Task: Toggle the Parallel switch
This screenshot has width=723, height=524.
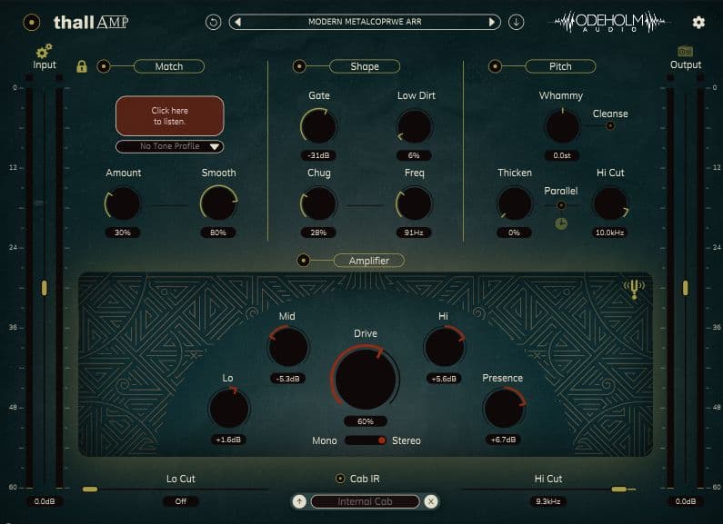Action: [x=561, y=205]
